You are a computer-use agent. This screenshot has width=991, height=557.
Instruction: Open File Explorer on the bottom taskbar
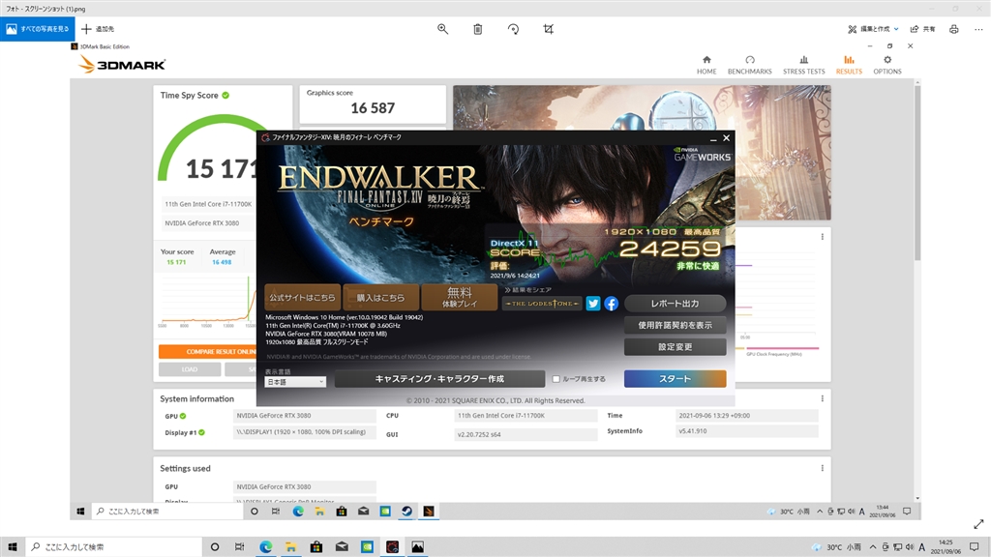(x=290, y=547)
